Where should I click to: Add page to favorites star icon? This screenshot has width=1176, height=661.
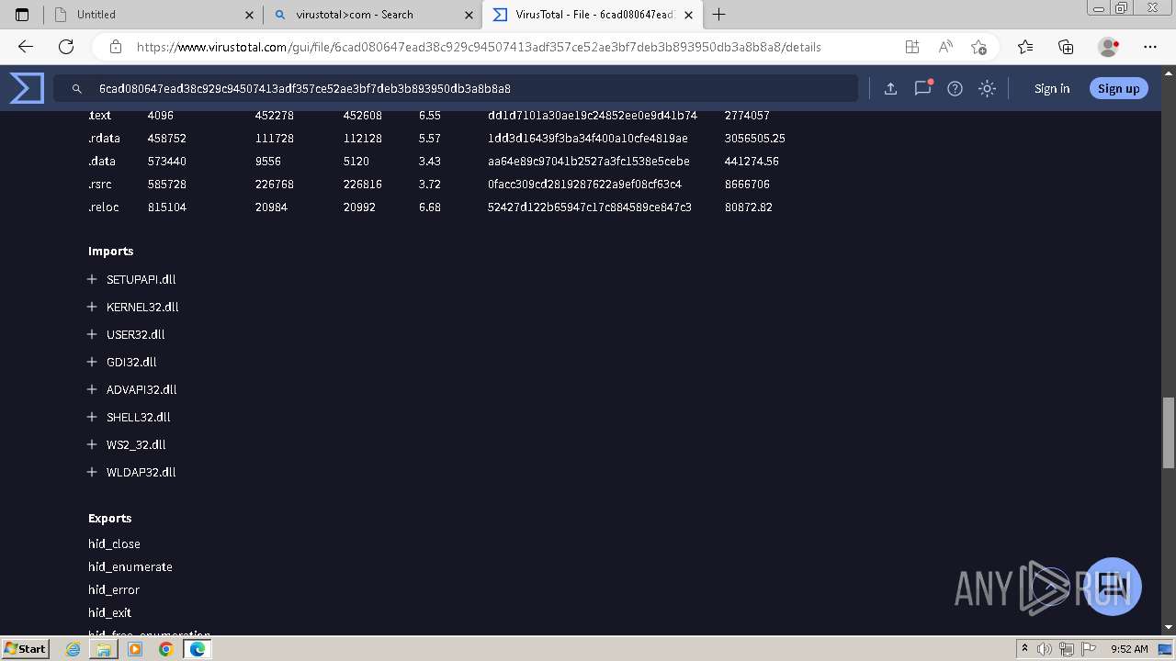(x=978, y=47)
